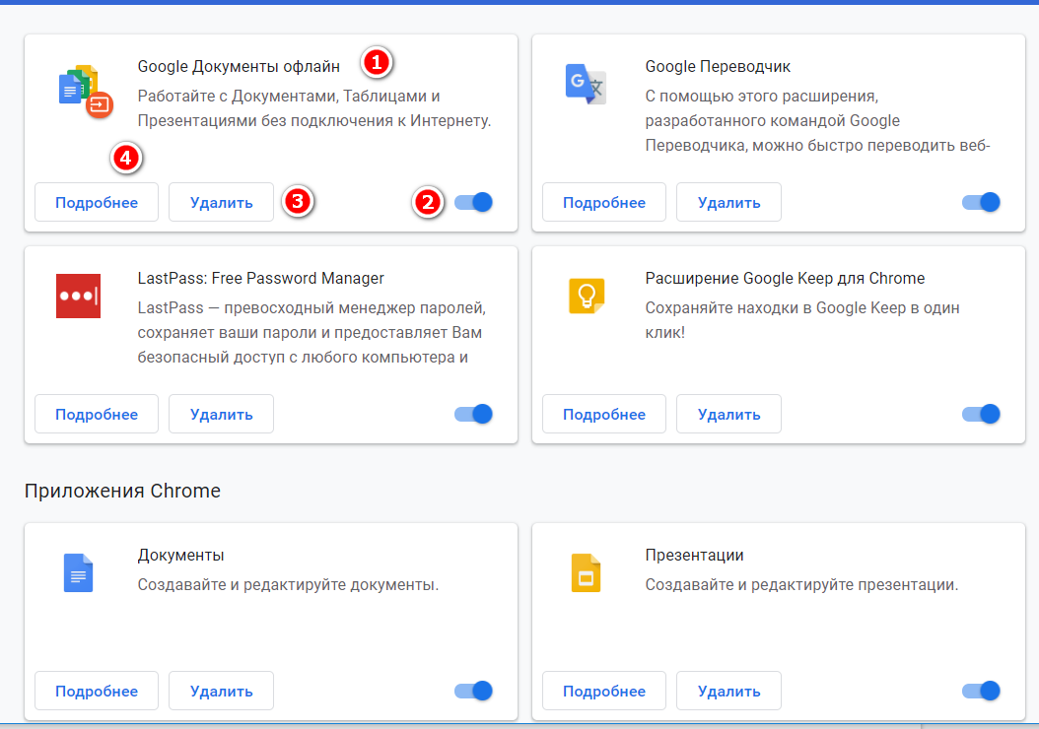Screen dimensions: 1039x729
Task: Click the Google Переводчик extension icon
Action: coord(586,84)
